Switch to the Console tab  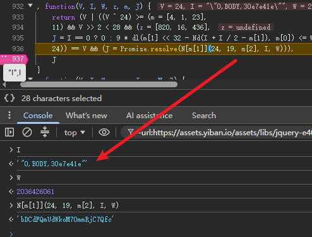[x=38, y=116]
